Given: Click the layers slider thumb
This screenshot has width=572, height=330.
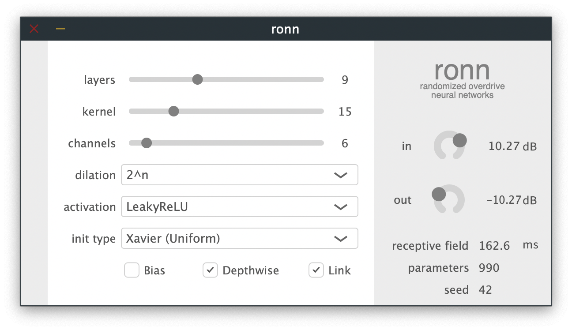Looking at the screenshot, I should [197, 79].
